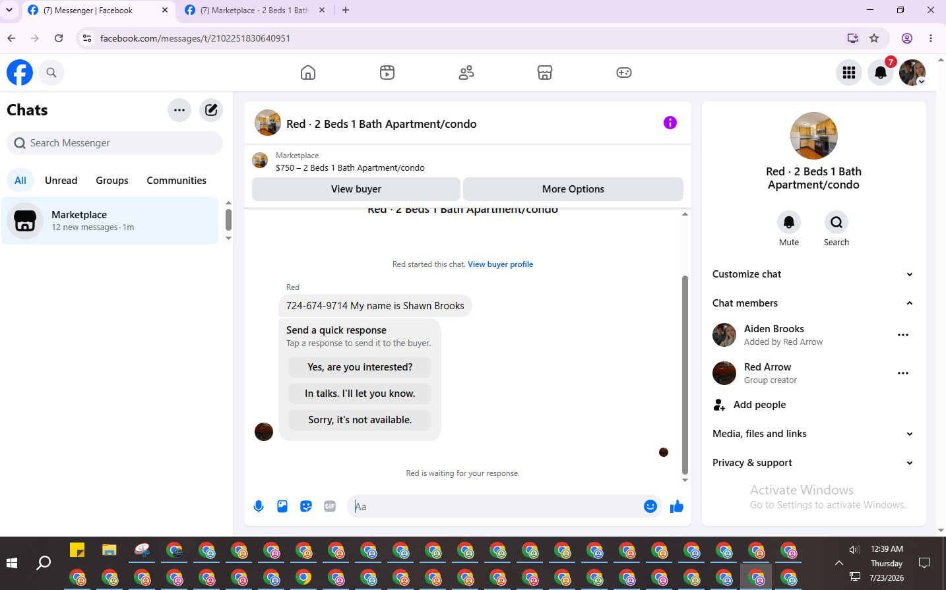
Task: Start a new message with compose icon
Action: pyautogui.click(x=211, y=110)
